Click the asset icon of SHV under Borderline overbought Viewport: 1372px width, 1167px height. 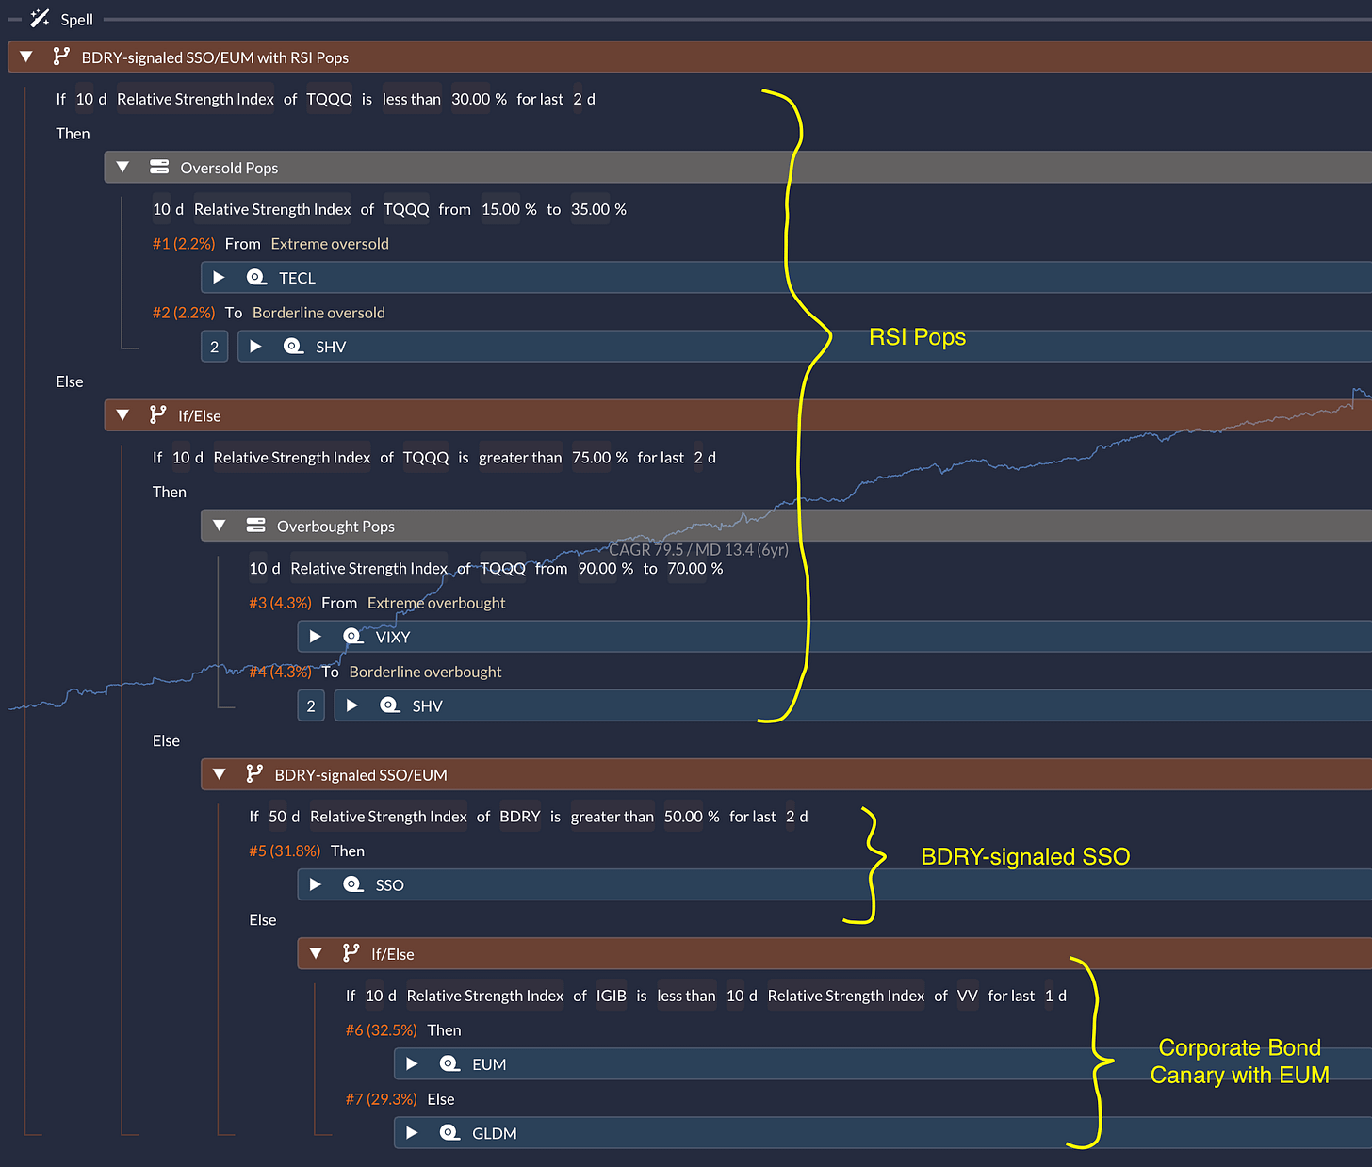(x=389, y=705)
